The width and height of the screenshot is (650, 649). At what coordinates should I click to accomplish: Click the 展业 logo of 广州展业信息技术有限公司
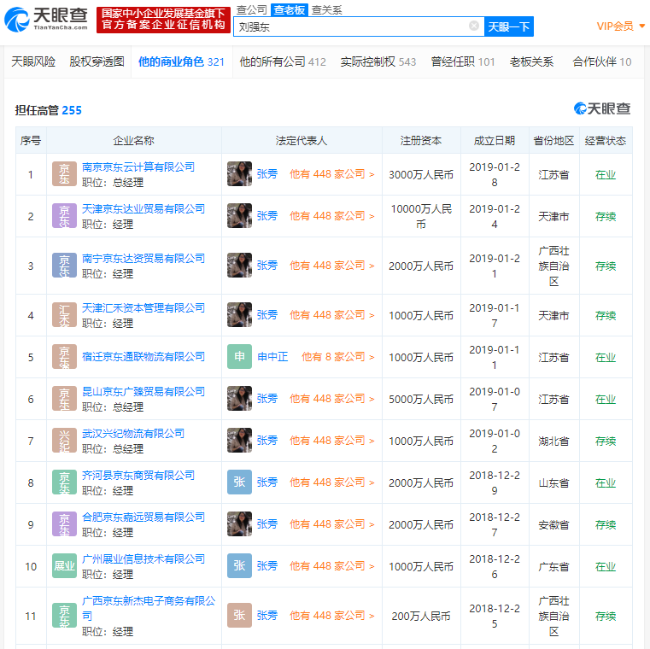[x=64, y=566]
